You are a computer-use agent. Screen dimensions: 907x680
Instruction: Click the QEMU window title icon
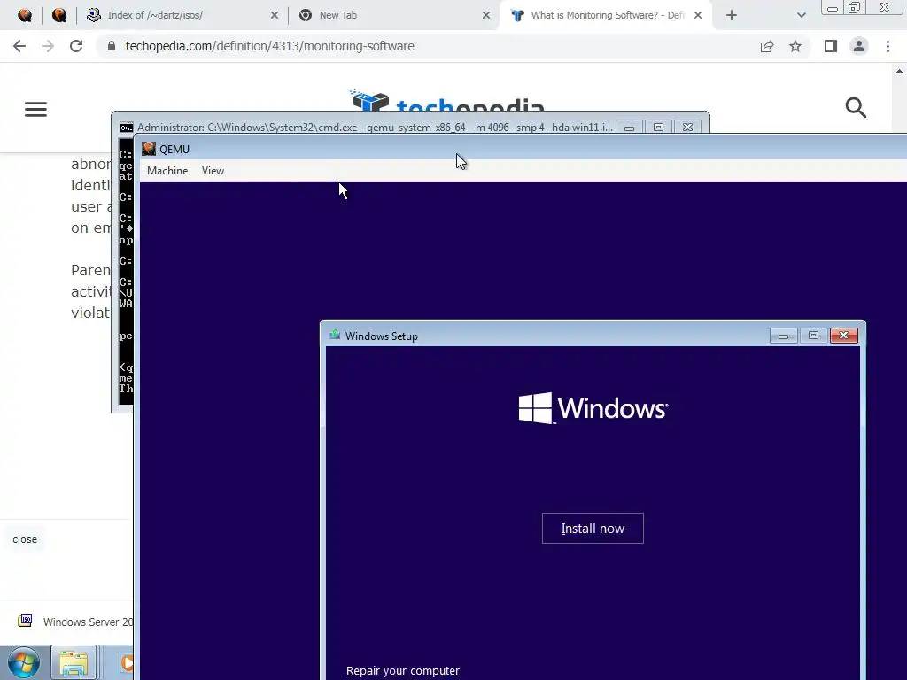(149, 149)
